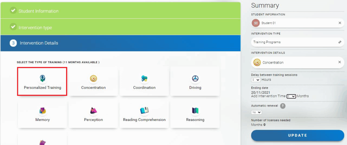Open the delay Hours dropdown
347x145 pixels.
[x=256, y=80]
